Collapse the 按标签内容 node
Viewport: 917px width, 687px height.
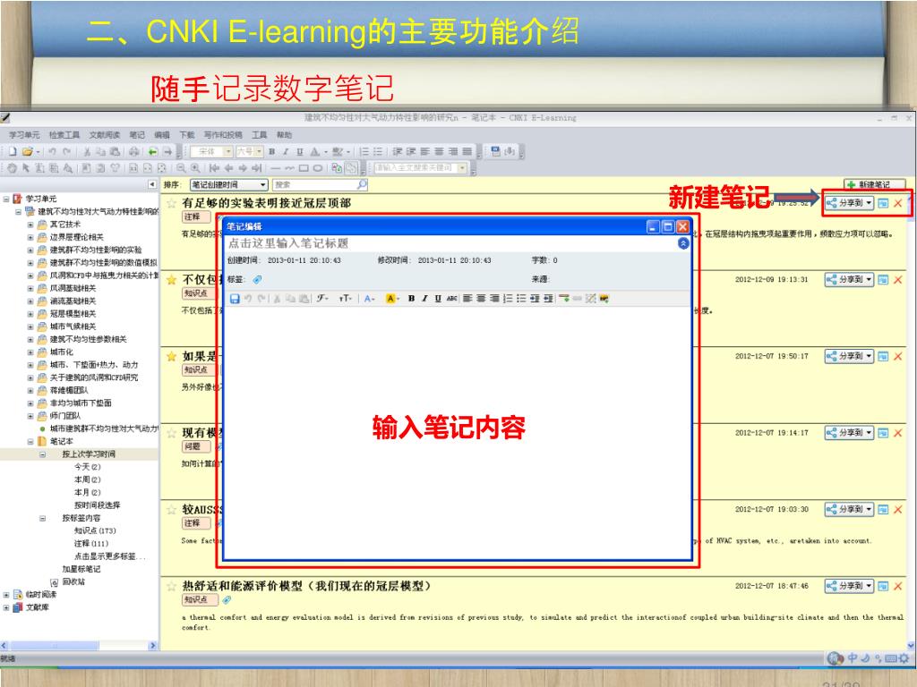(x=43, y=518)
